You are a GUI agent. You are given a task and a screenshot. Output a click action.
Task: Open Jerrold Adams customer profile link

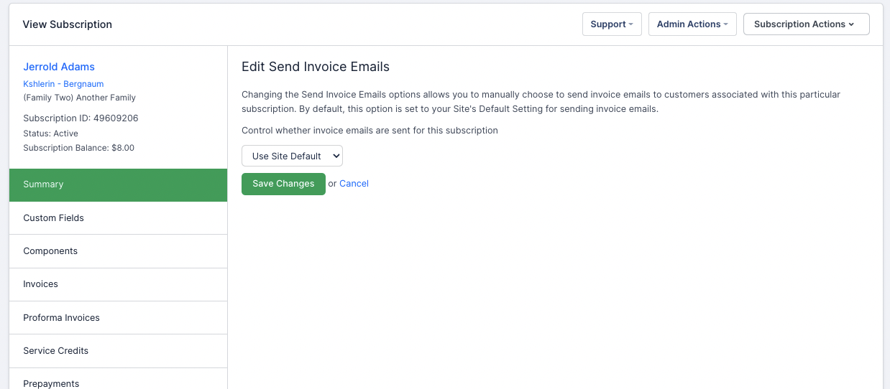point(59,67)
